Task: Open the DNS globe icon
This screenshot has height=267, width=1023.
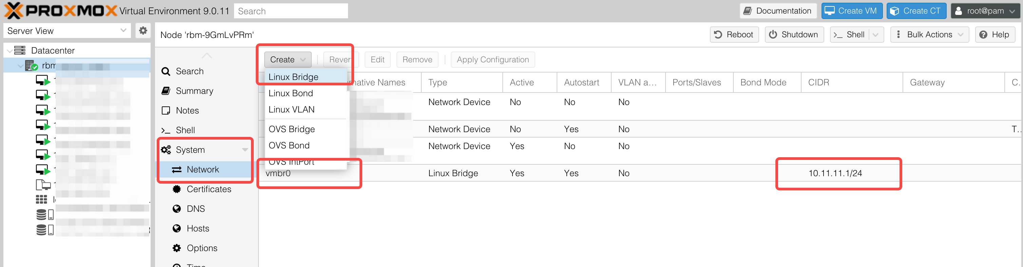Action: 177,209
